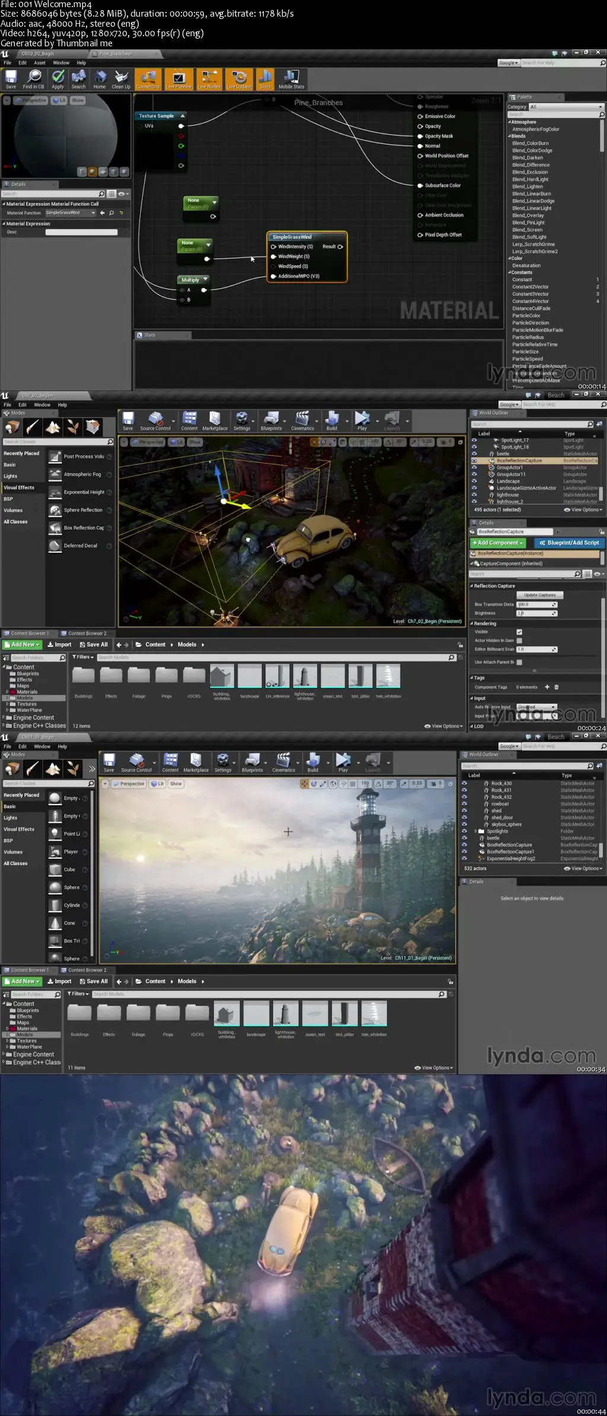Open Mobile Stats in the Material editor
607x1416 pixels.
pyautogui.click(x=291, y=79)
